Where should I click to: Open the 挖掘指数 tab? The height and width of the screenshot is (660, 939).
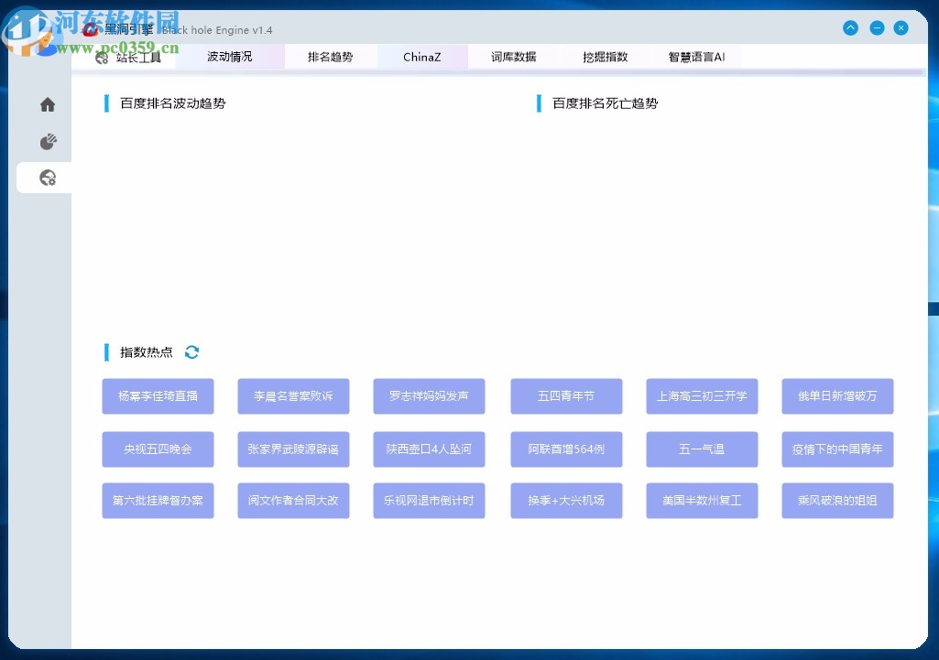click(606, 57)
